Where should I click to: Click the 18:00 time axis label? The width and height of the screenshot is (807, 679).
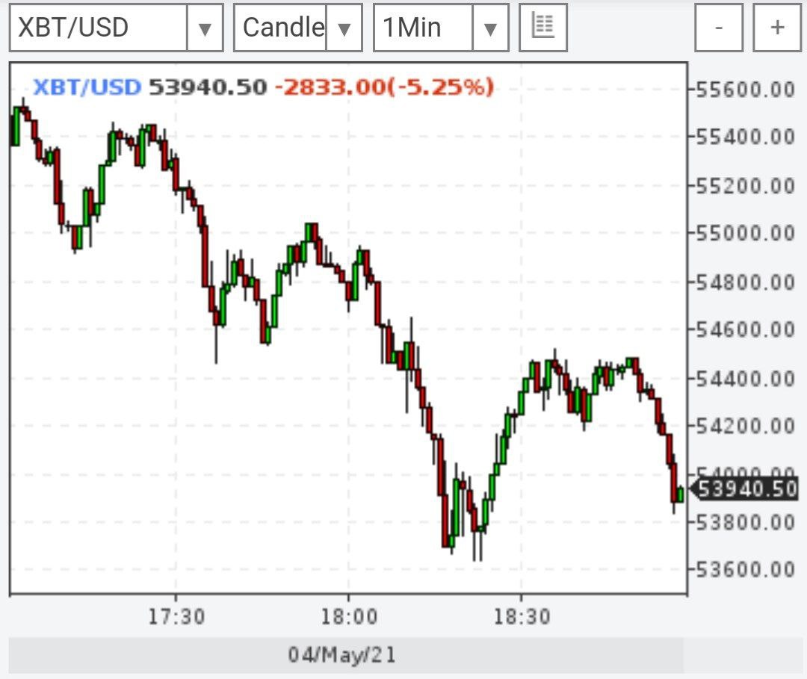348,617
